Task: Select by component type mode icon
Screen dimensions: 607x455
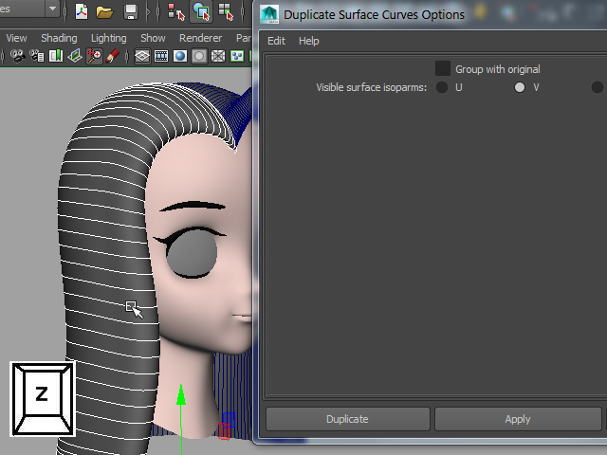Action: (226, 11)
